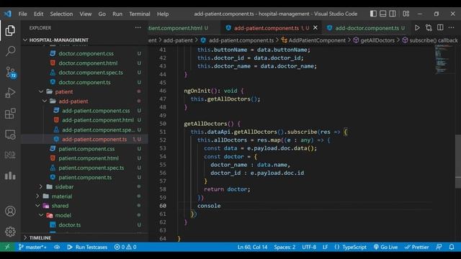Click the master branch indicator

(x=32, y=247)
